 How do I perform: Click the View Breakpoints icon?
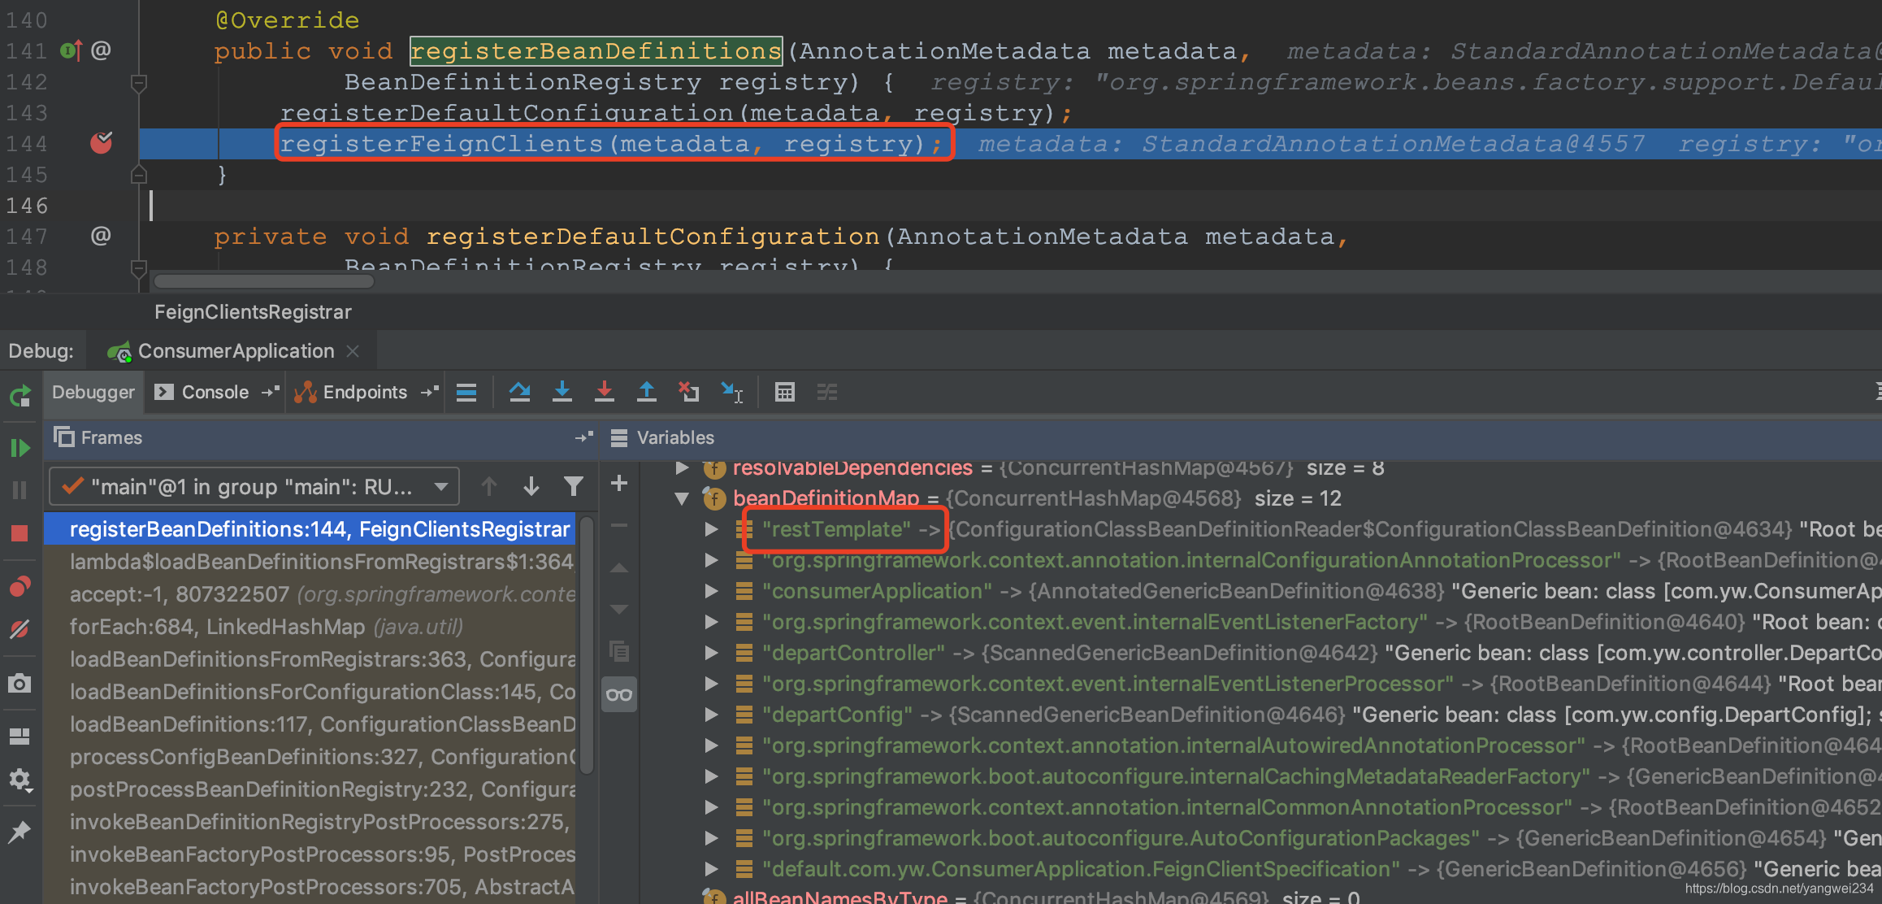pos(20,586)
